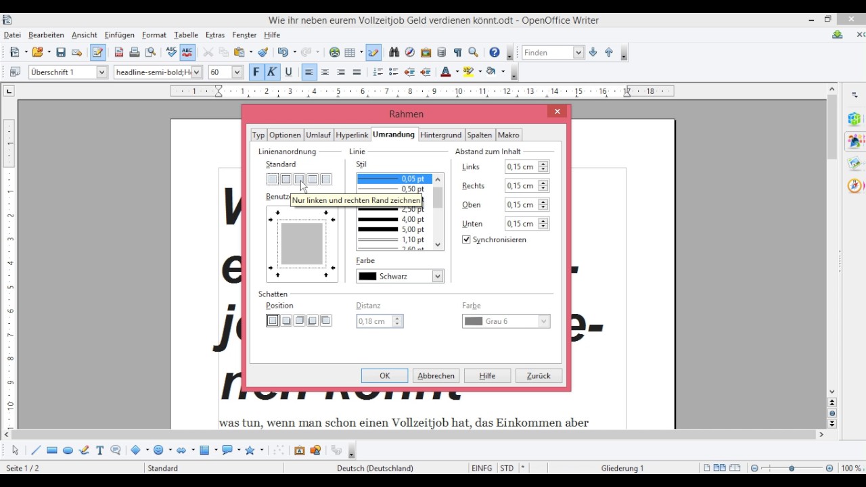Click the Increase Indent icon
The width and height of the screenshot is (866, 487).
pyautogui.click(x=425, y=72)
